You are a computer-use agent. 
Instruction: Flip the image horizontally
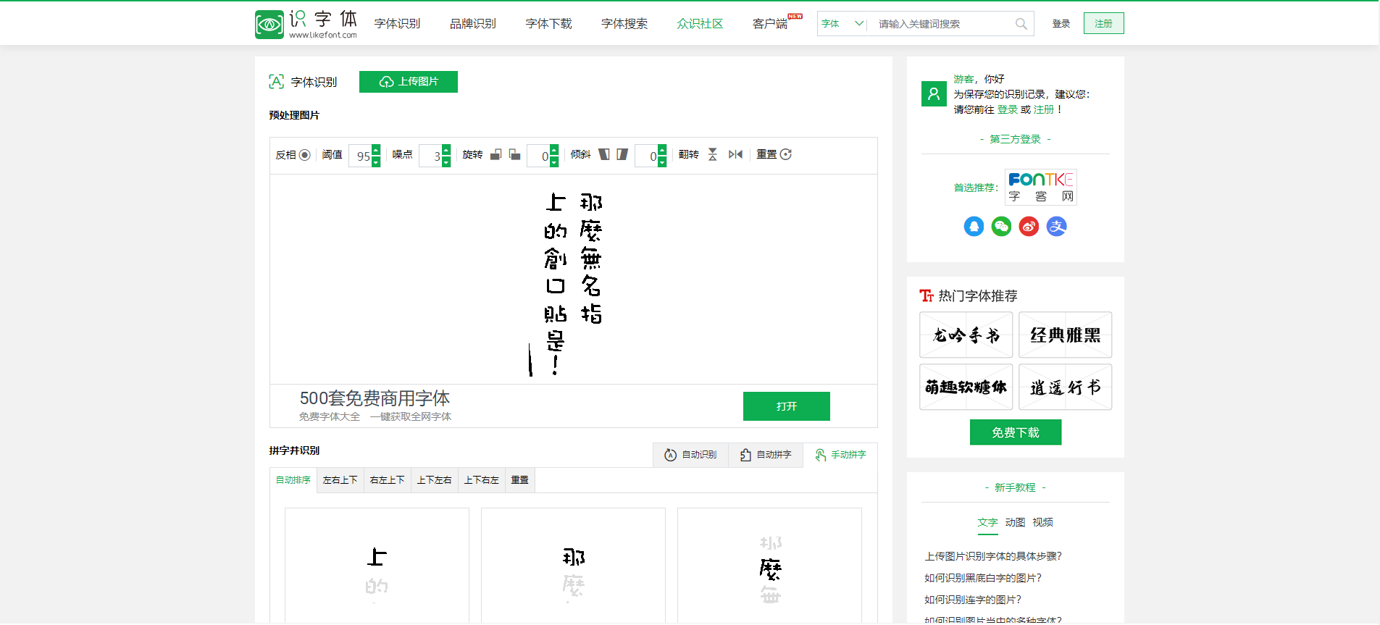point(735,154)
